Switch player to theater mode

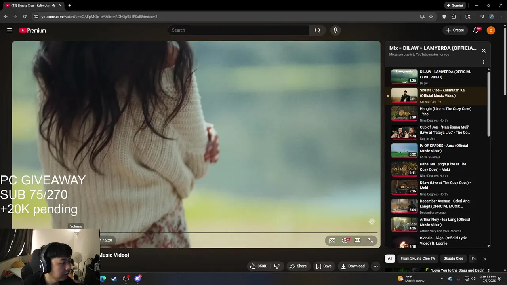(358, 241)
